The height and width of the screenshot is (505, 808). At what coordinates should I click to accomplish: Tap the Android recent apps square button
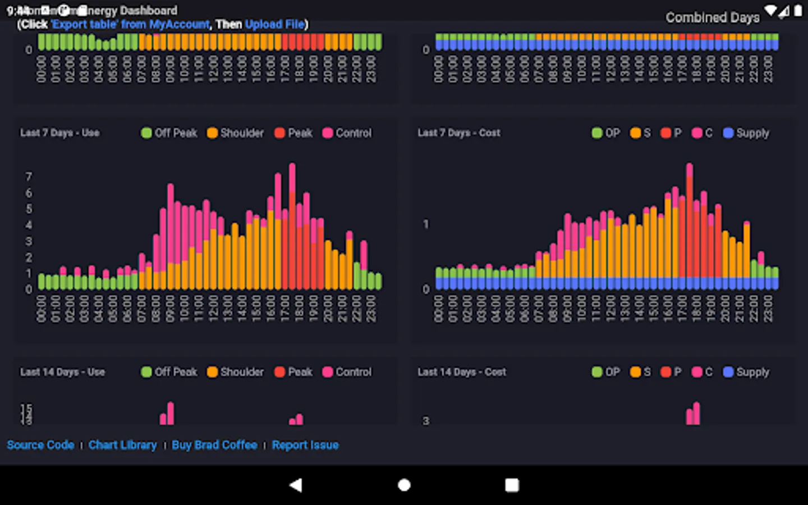[x=512, y=485]
